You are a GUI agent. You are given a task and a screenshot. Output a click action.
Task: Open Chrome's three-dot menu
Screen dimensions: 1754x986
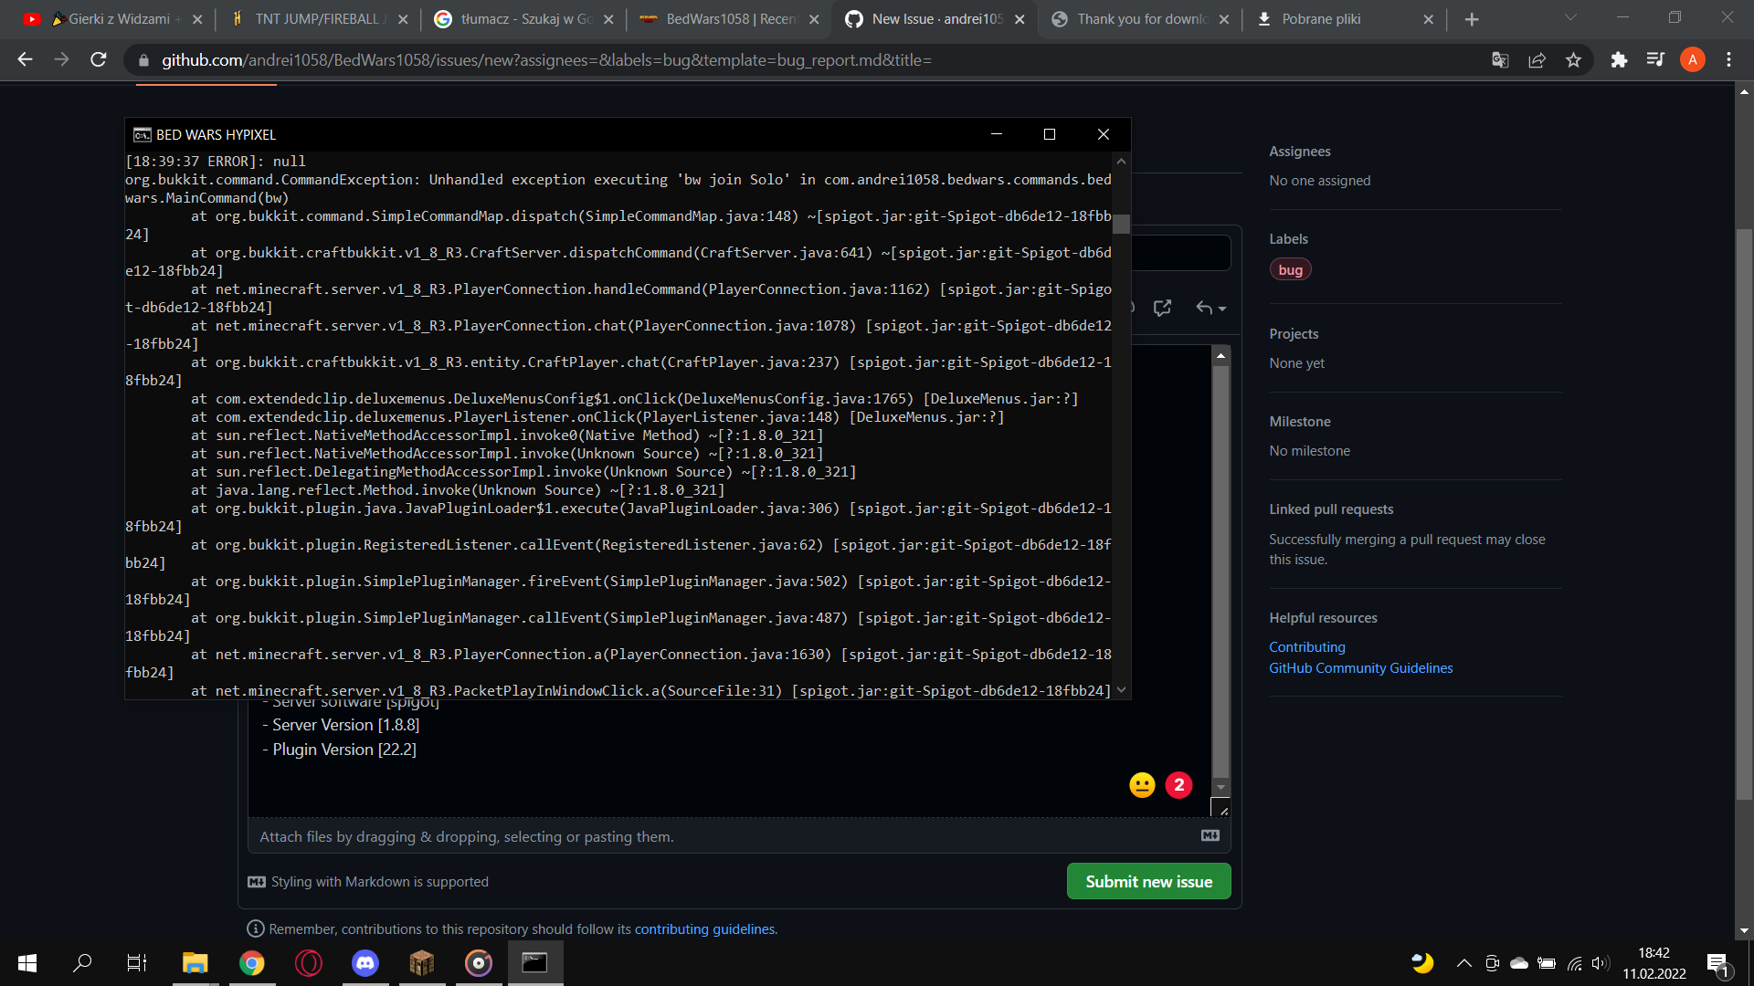1728,59
